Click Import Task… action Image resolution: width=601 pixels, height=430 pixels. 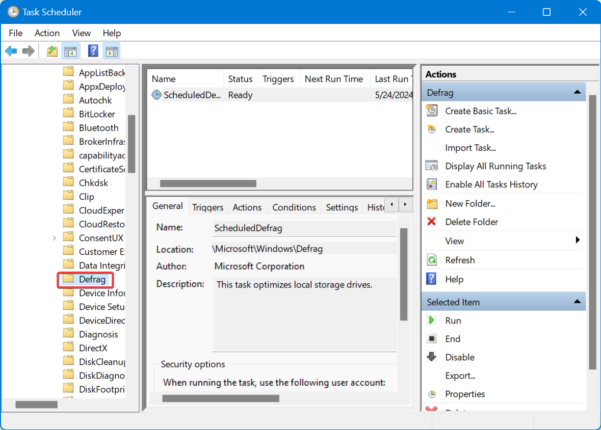tap(471, 148)
